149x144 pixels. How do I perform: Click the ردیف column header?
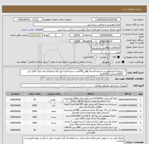click(140, 94)
